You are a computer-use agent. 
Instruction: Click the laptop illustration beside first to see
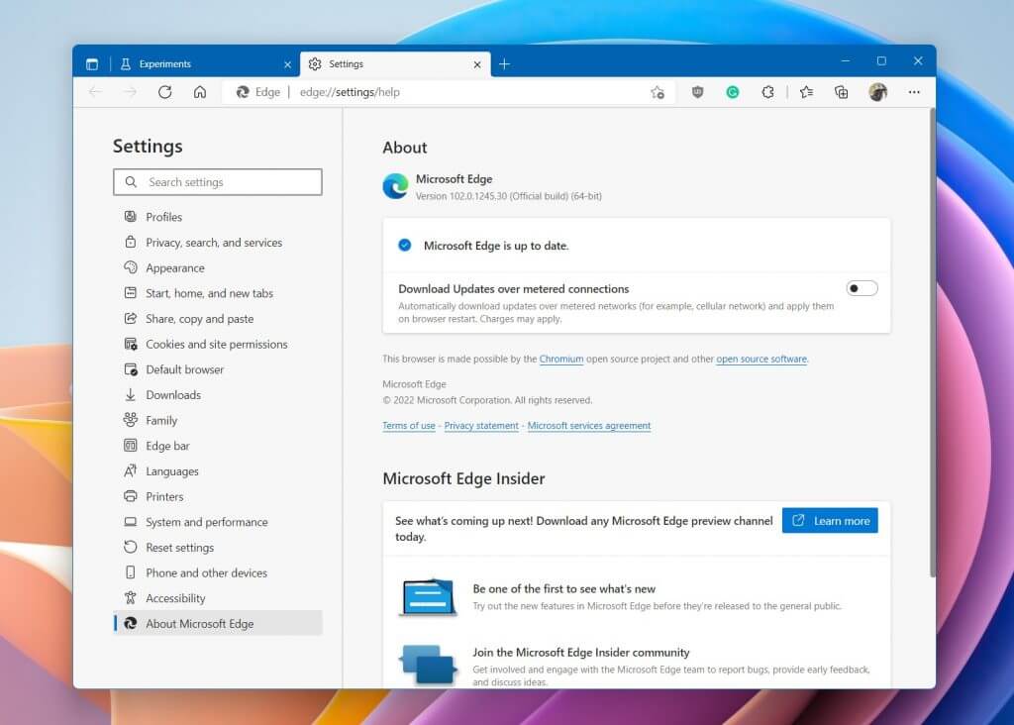[x=428, y=597]
